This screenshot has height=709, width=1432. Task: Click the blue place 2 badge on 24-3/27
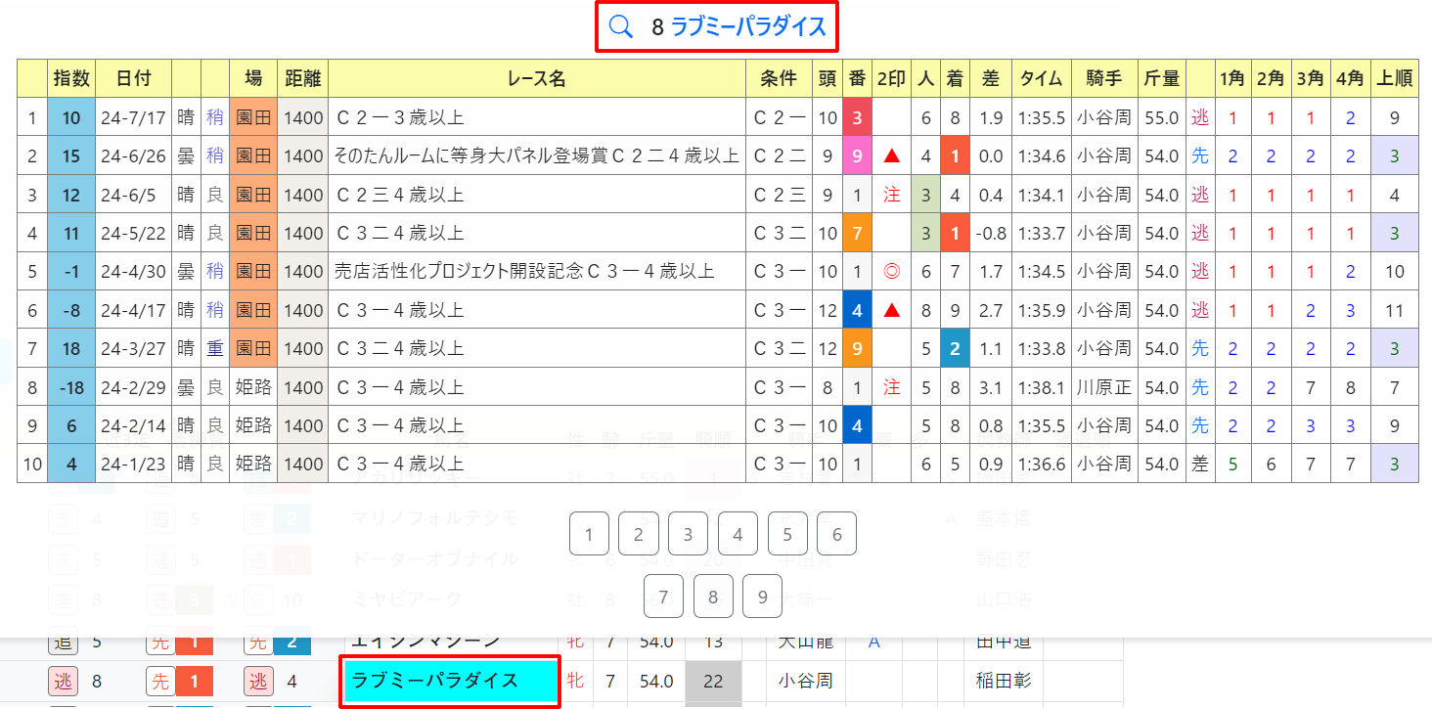point(955,348)
